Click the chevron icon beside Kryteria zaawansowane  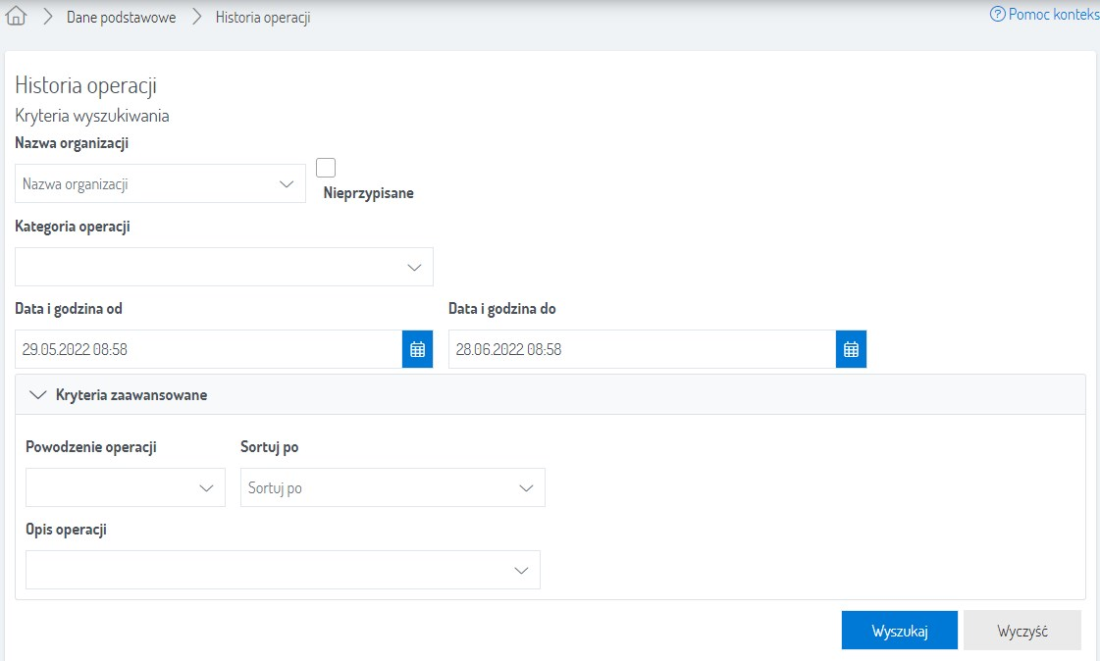pos(39,395)
